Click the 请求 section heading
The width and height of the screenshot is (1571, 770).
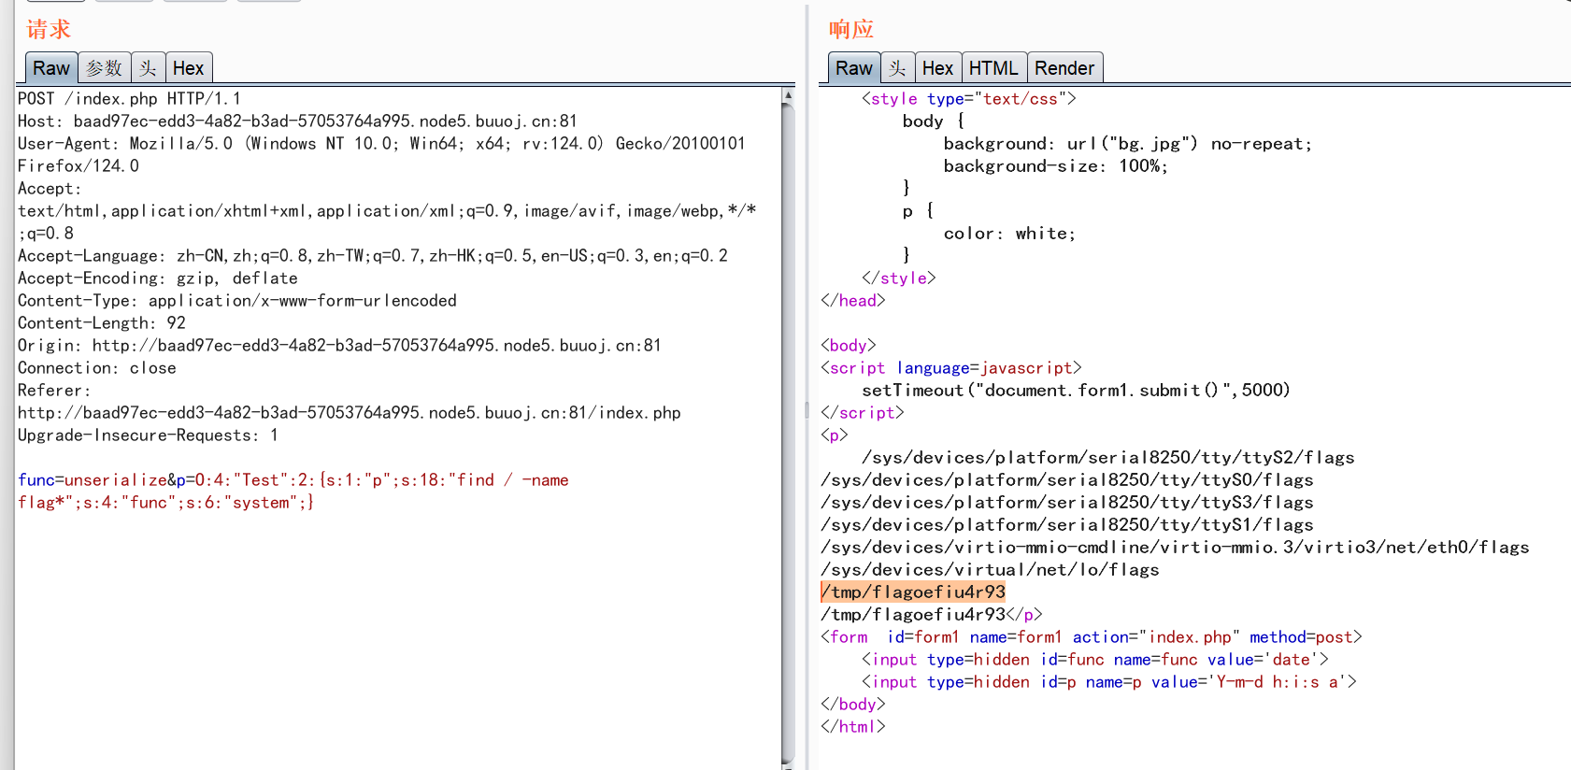coord(49,29)
